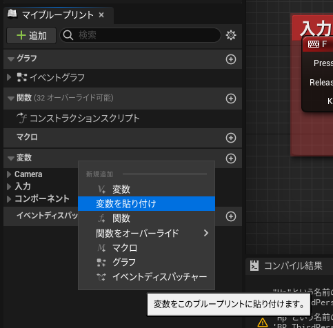Collapse the 関数 section

(x=11, y=99)
